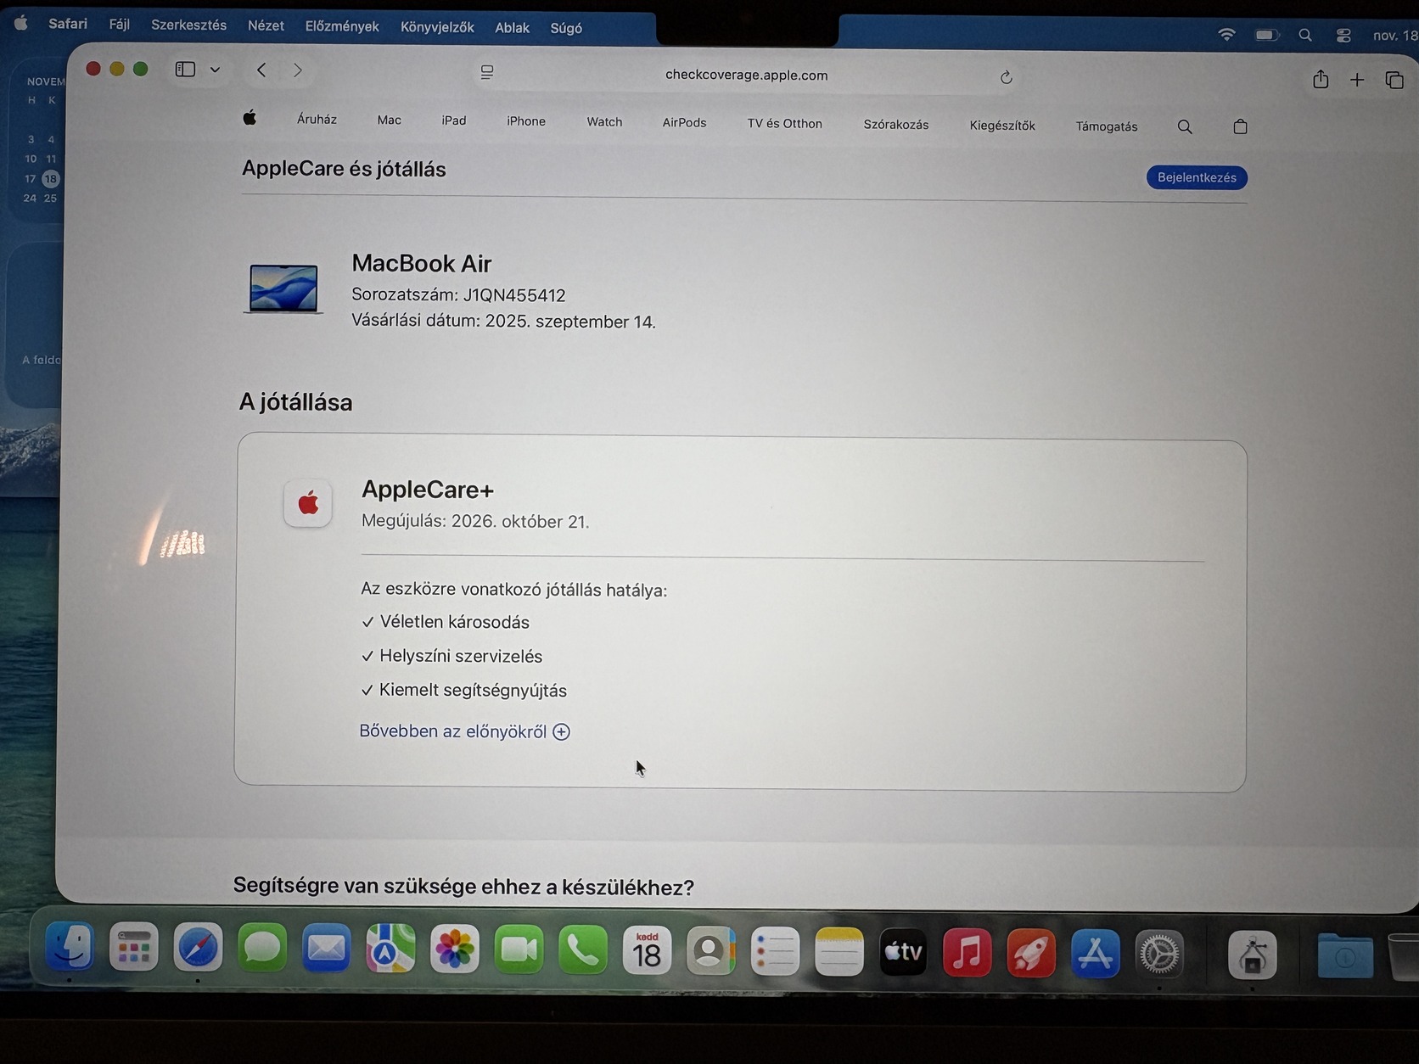Toggle Safari sidebar button

pos(185,70)
